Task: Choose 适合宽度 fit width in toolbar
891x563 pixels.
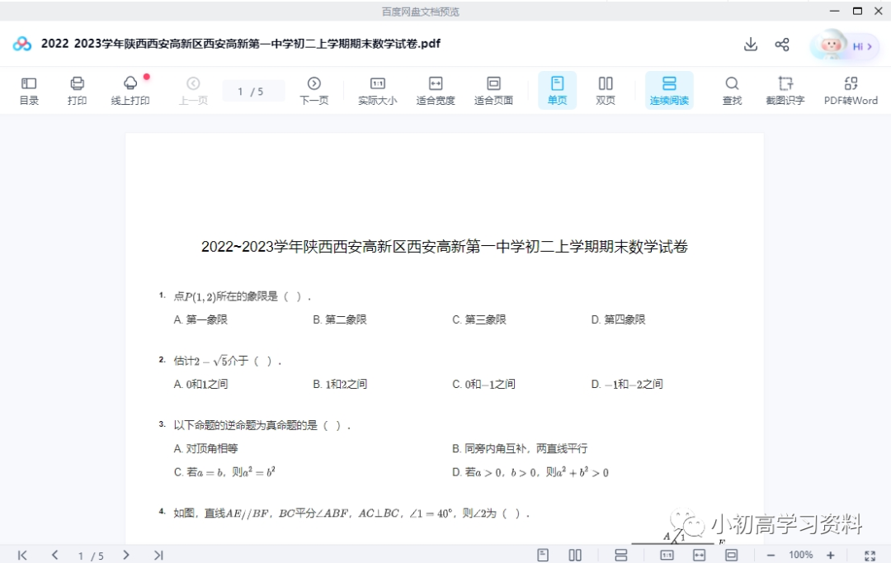Action: [x=436, y=91]
